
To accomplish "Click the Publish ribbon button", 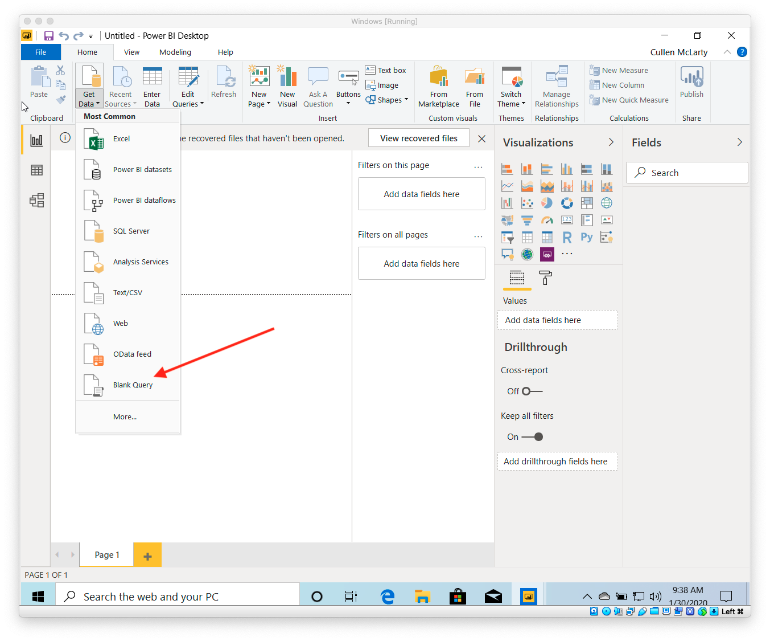I will 691,83.
